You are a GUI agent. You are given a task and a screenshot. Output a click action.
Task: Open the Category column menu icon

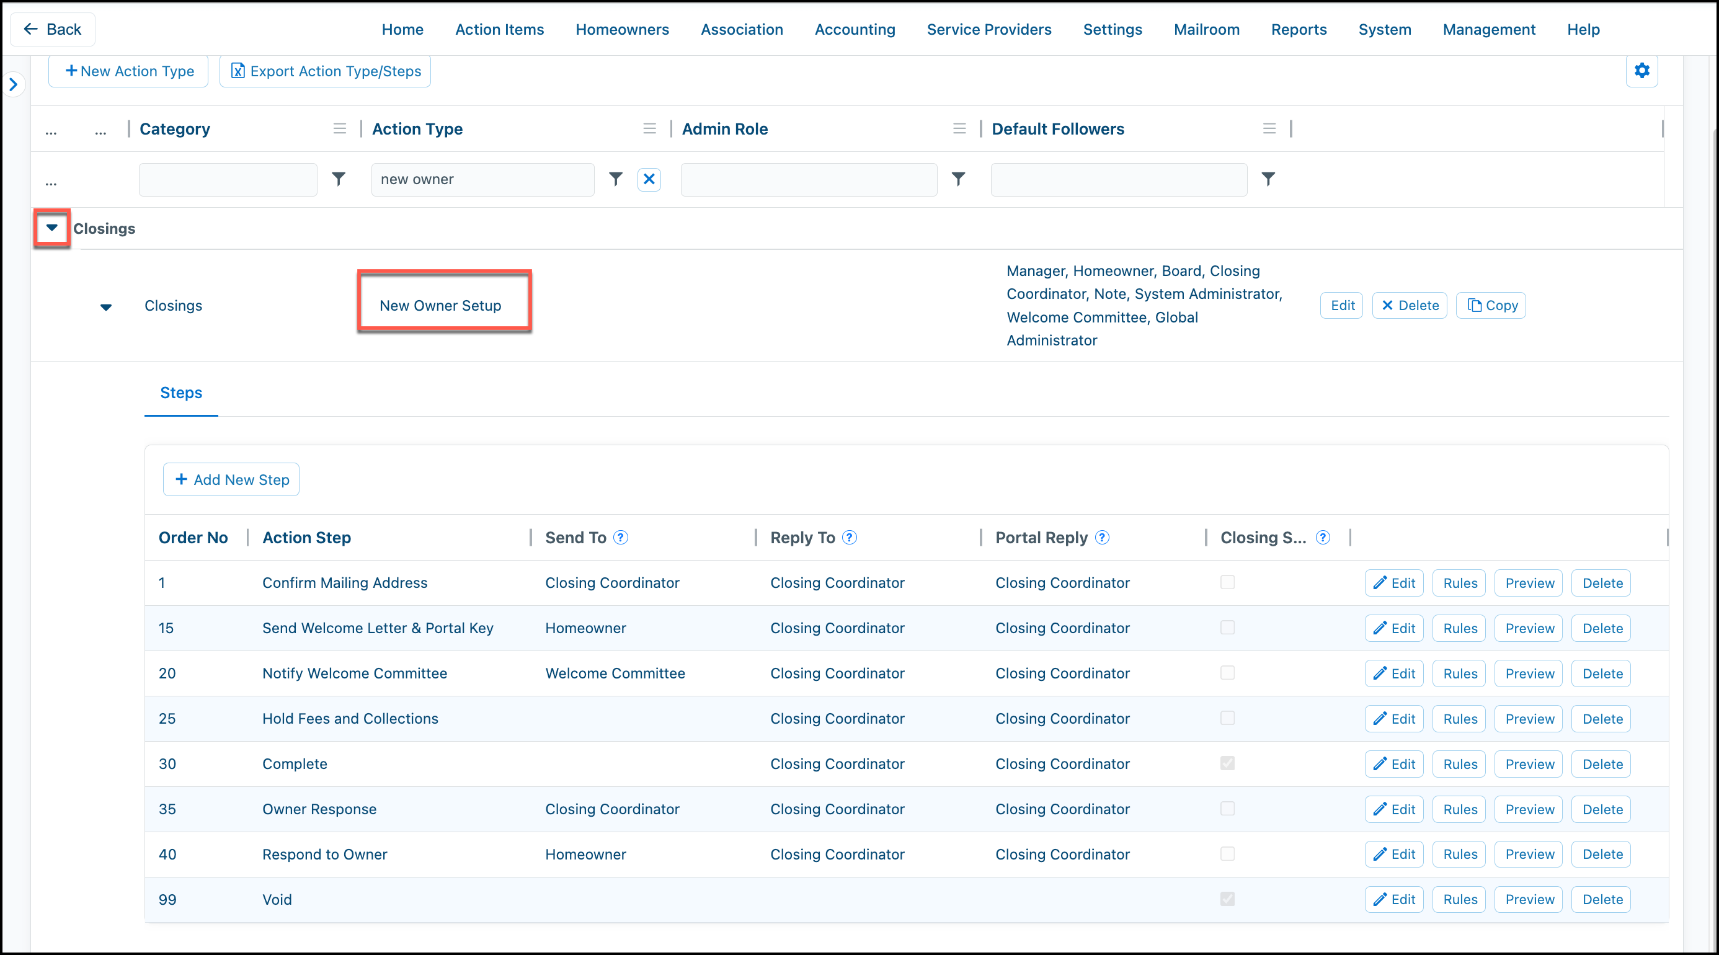pyautogui.click(x=340, y=129)
